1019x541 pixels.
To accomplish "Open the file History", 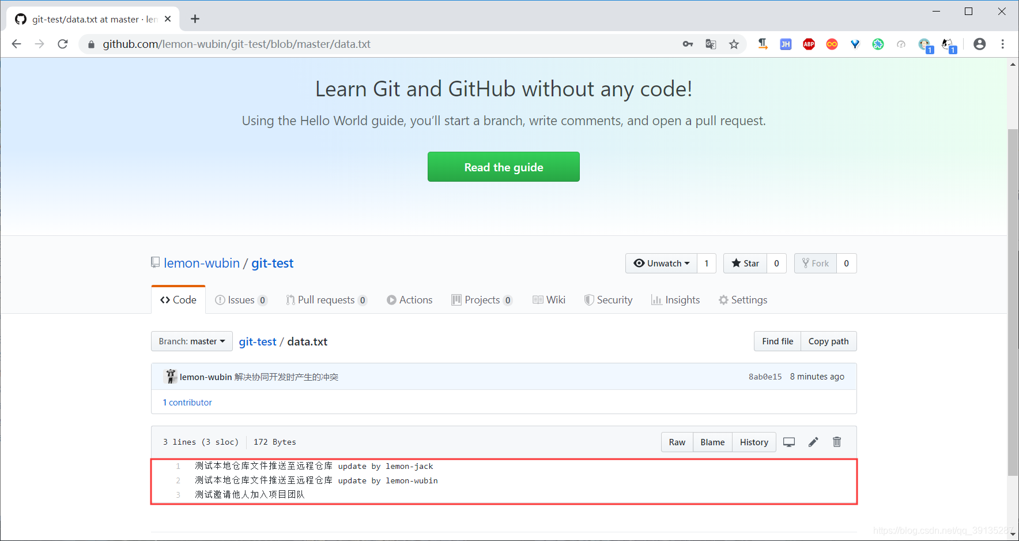I will [754, 442].
